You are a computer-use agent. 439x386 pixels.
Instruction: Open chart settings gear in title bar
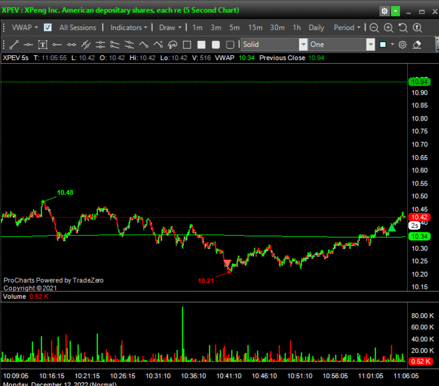pyautogui.click(x=385, y=11)
